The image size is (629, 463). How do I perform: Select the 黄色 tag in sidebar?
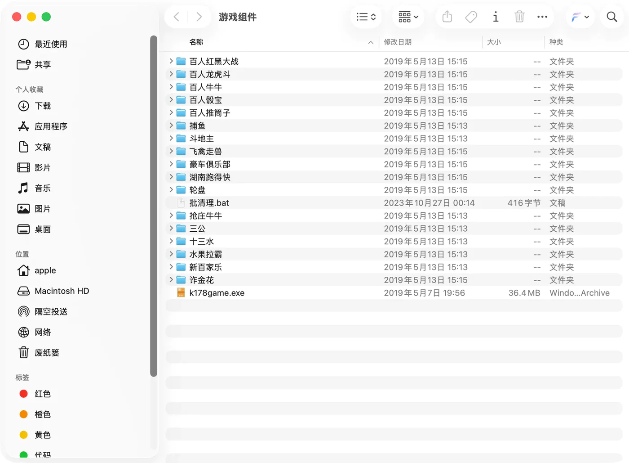click(x=35, y=435)
